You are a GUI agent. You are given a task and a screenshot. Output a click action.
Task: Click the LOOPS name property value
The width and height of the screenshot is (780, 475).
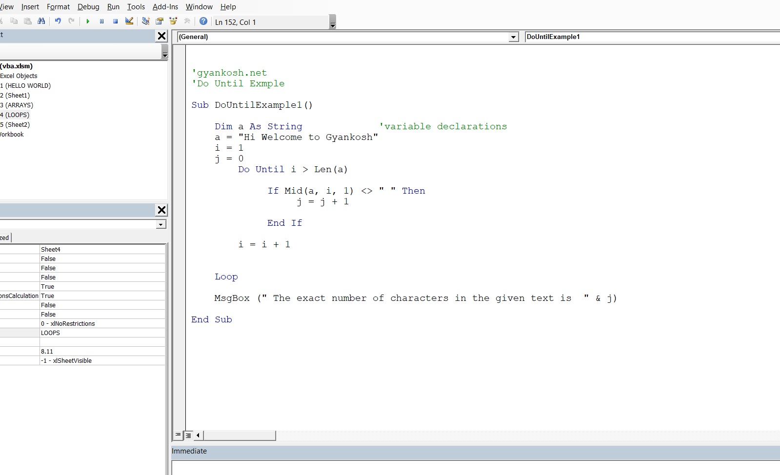(102, 333)
